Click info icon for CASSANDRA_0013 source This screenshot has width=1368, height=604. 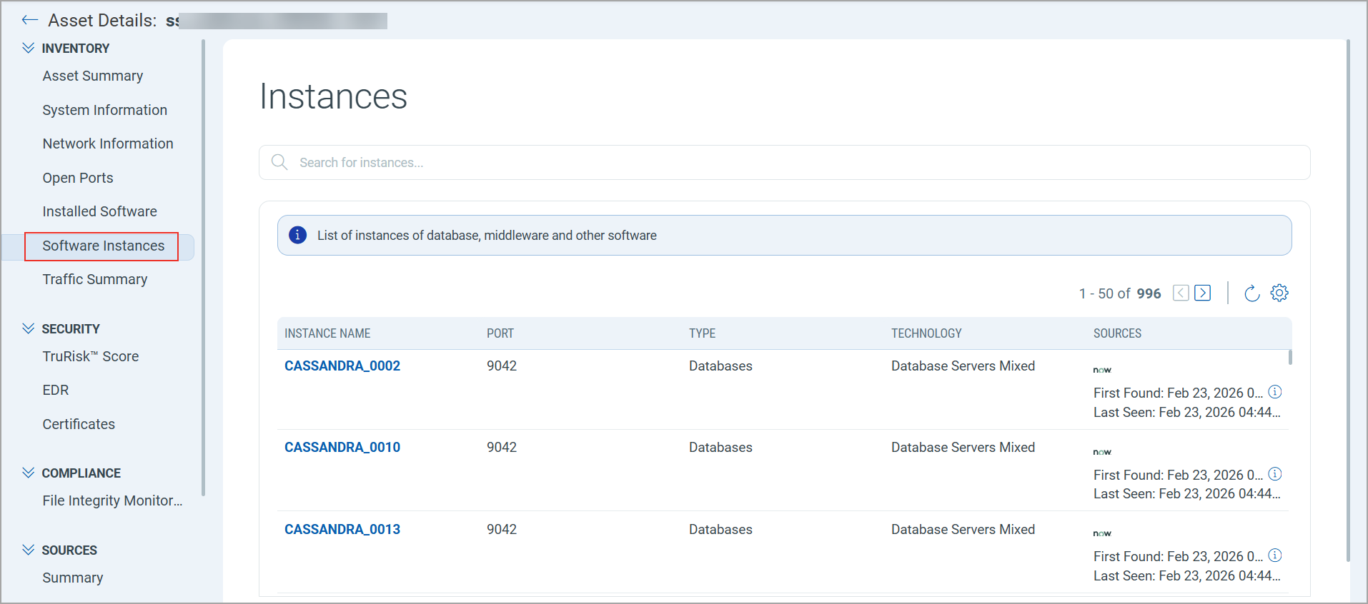click(1275, 555)
